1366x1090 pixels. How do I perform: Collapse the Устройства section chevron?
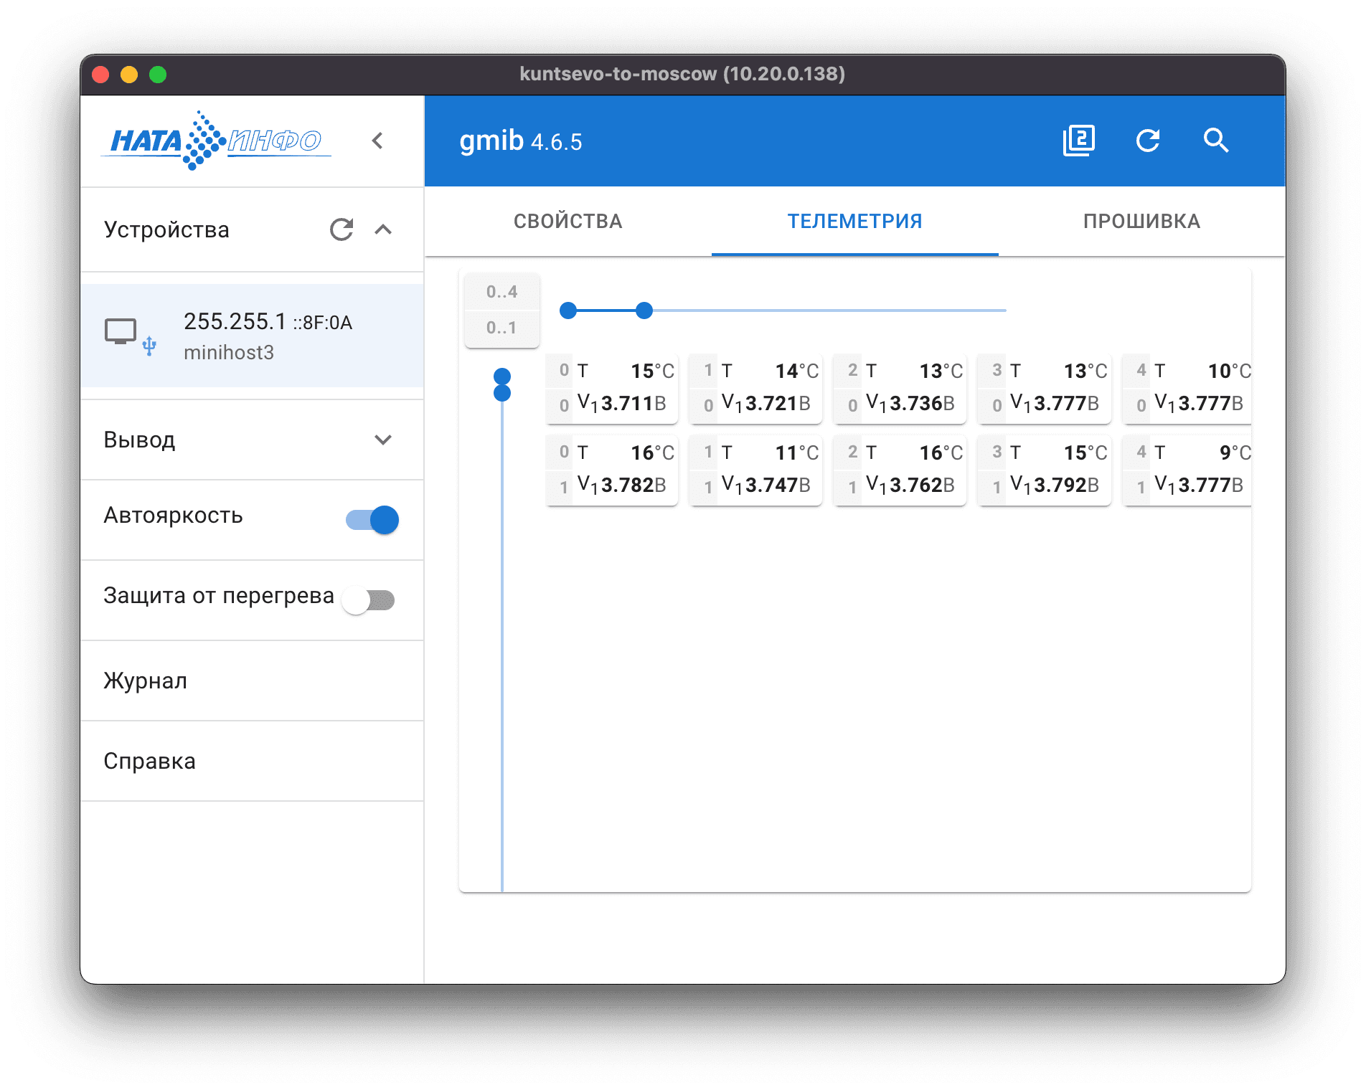(383, 229)
